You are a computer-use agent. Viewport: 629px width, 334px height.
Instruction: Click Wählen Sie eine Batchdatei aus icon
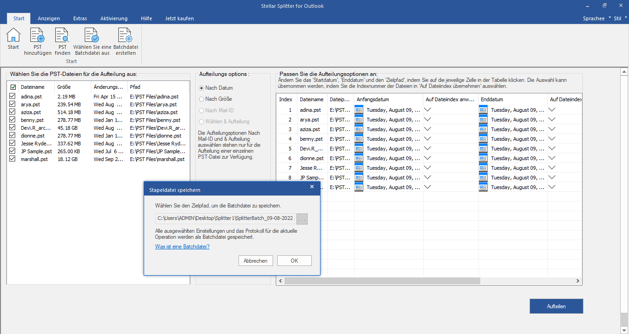pos(92,35)
